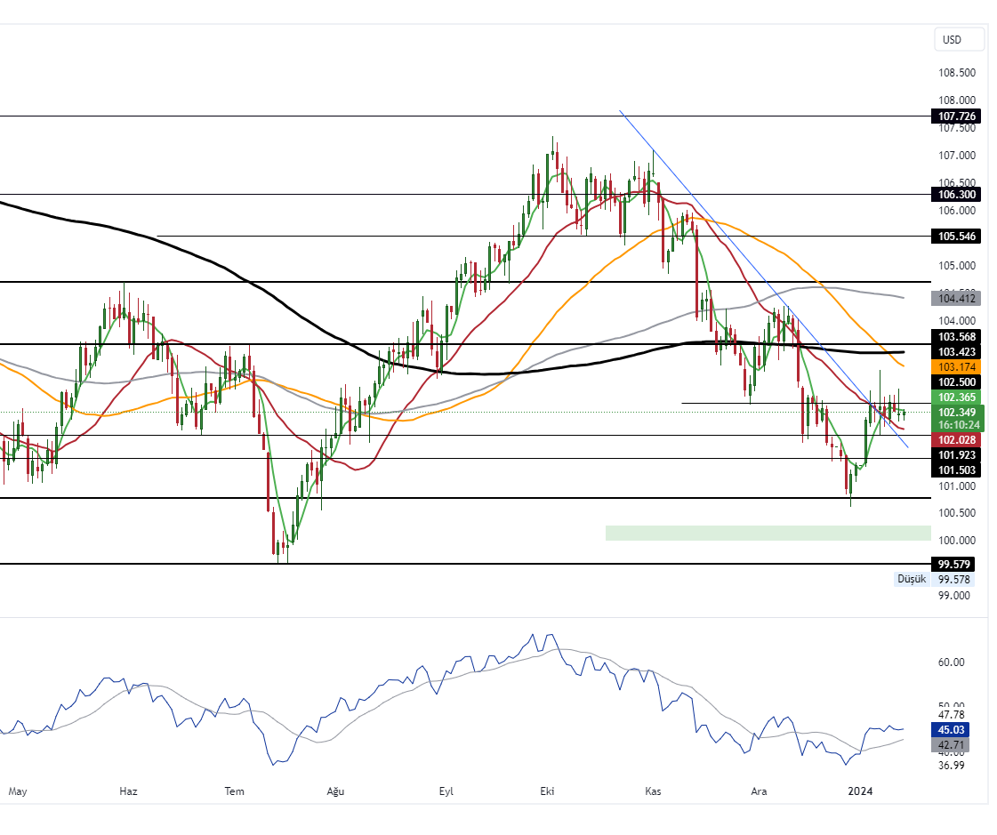Select the 2024 label on time axis
Image resolution: width=997 pixels, height=835 pixels.
click(x=859, y=791)
